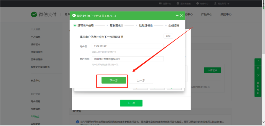Open 发票信息 in the sidebar
This screenshot has width=265, height=126.
pos(35,109)
